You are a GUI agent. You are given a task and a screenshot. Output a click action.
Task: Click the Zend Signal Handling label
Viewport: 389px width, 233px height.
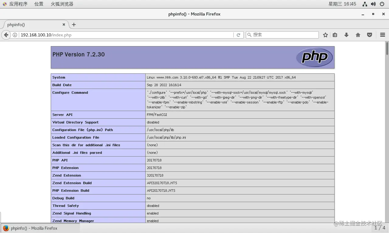pyautogui.click(x=72, y=213)
